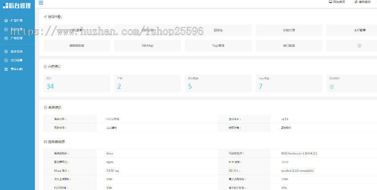Open the 友情链接 card showing 5
The width and height of the screenshot is (377, 190).
click(x=218, y=83)
